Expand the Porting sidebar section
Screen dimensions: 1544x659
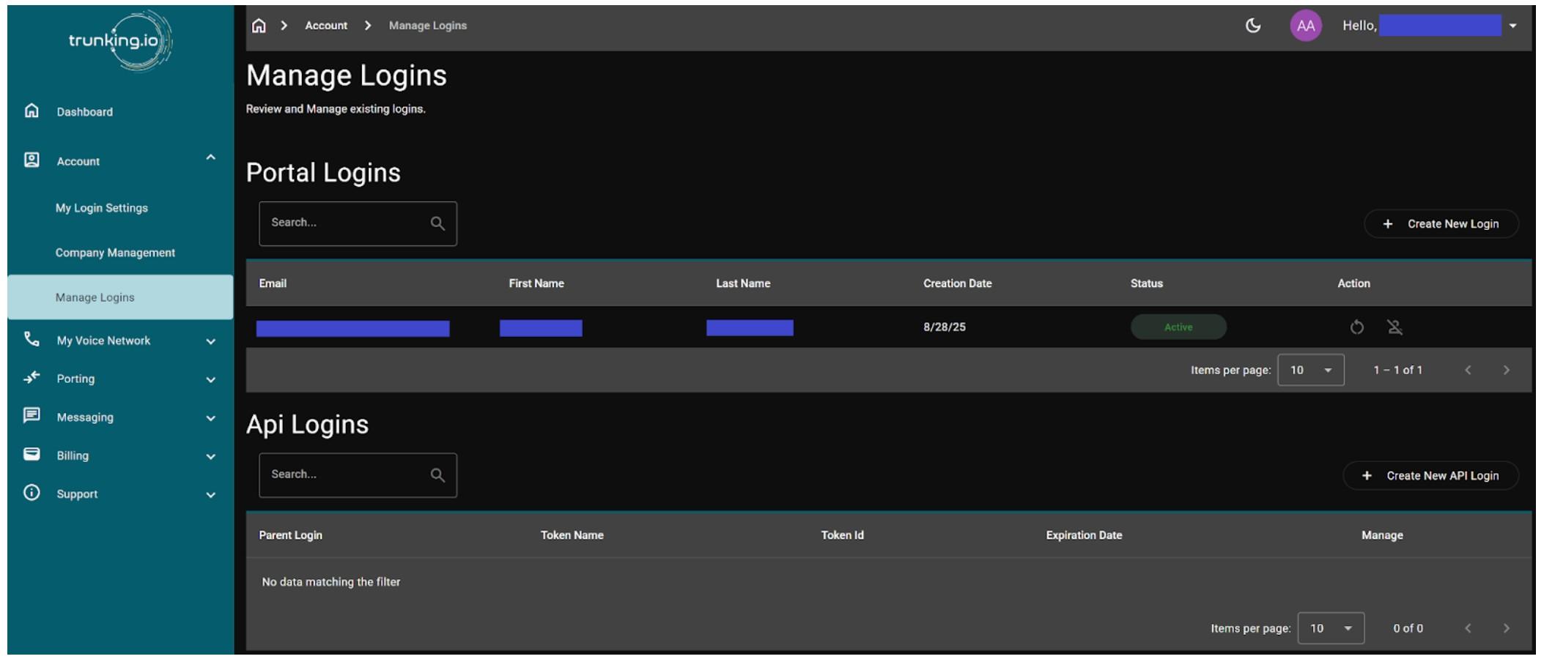tap(210, 379)
